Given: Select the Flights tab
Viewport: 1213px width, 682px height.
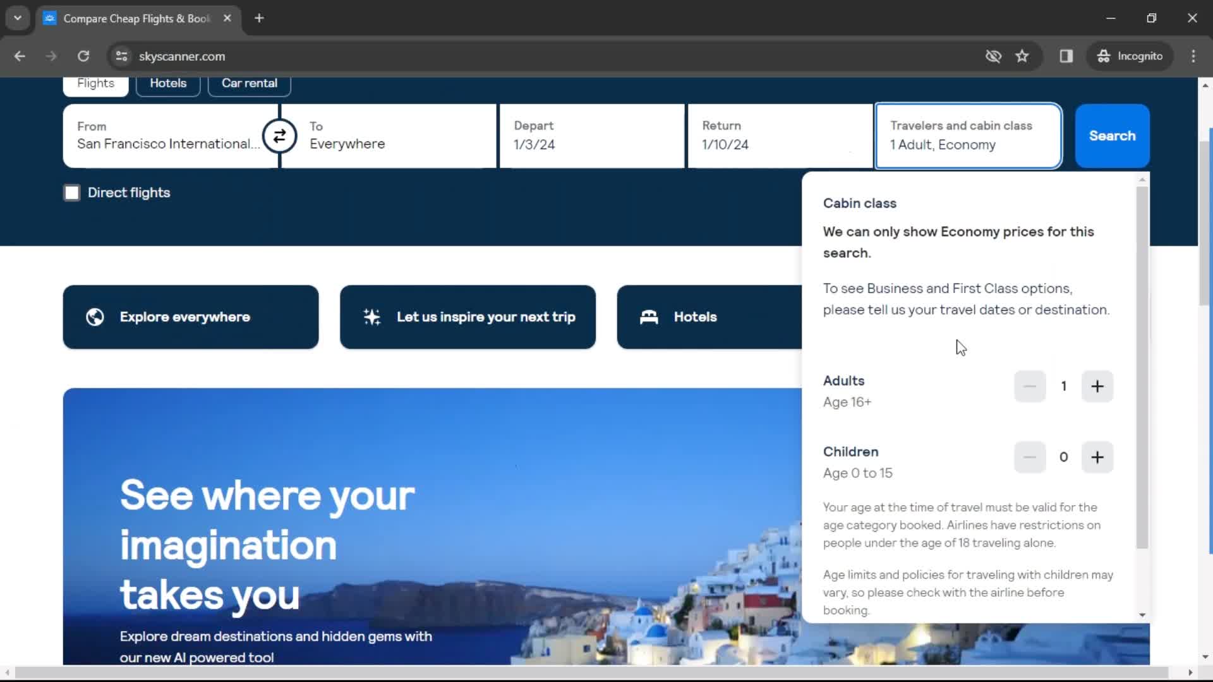Looking at the screenshot, I should click(96, 83).
